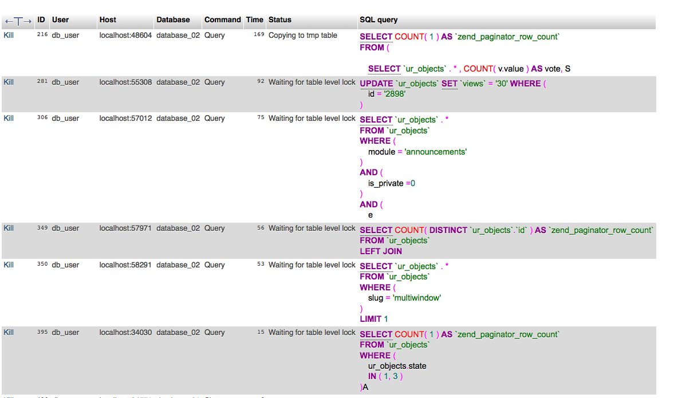Kill process ID 395
Image resolution: width=674 pixels, height=398 pixels.
(9, 333)
